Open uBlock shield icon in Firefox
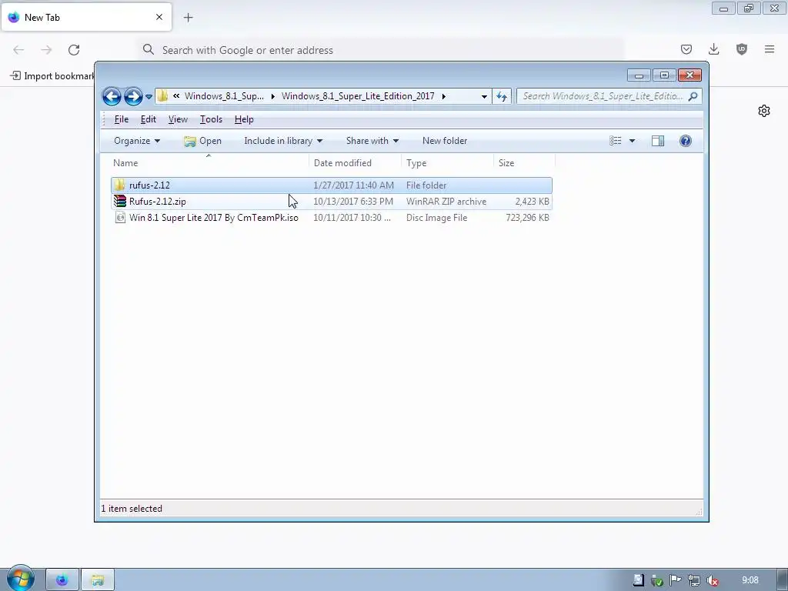788x591 pixels. click(x=741, y=49)
